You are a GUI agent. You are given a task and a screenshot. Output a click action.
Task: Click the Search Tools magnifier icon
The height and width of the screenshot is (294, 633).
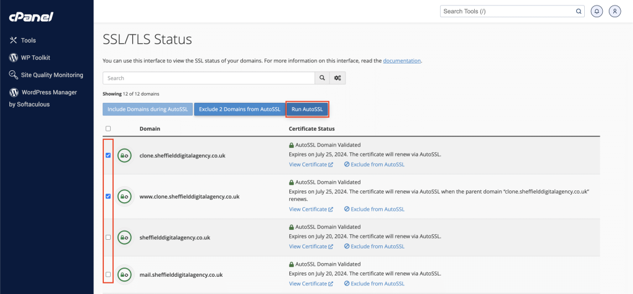[x=579, y=11]
